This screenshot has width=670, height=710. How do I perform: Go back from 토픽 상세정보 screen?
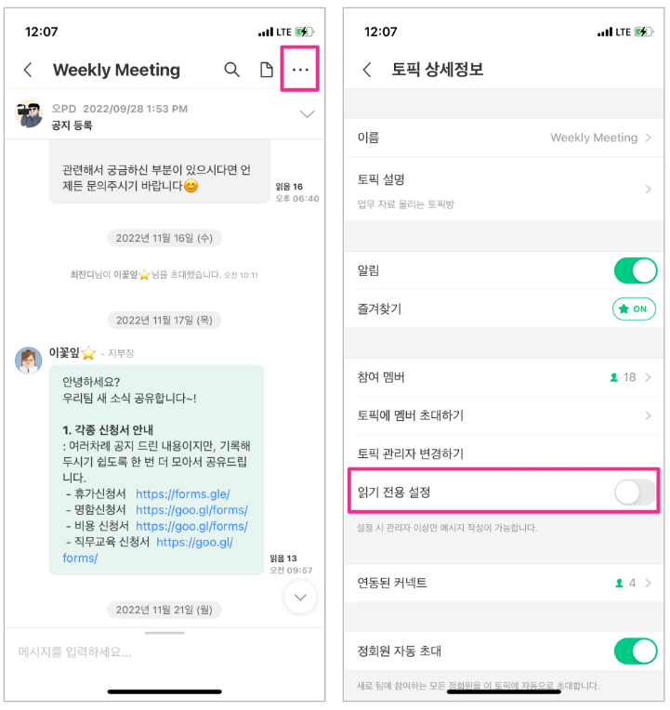click(367, 70)
